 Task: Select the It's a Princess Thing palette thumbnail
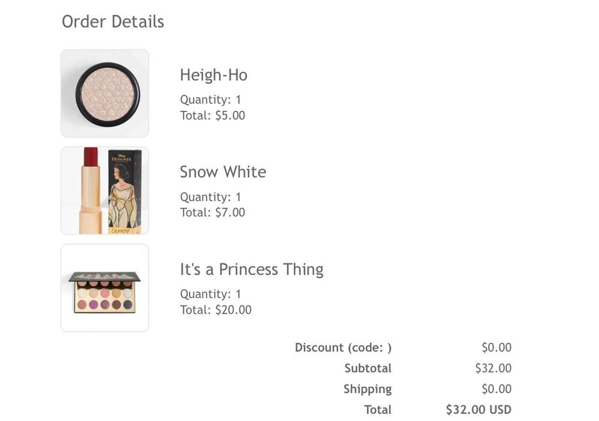click(104, 288)
